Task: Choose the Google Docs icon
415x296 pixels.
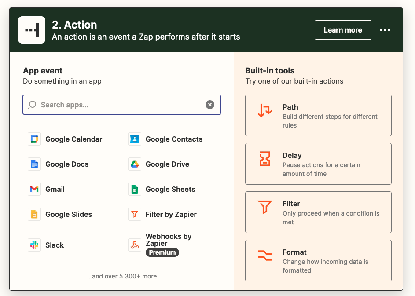Action: (x=34, y=164)
